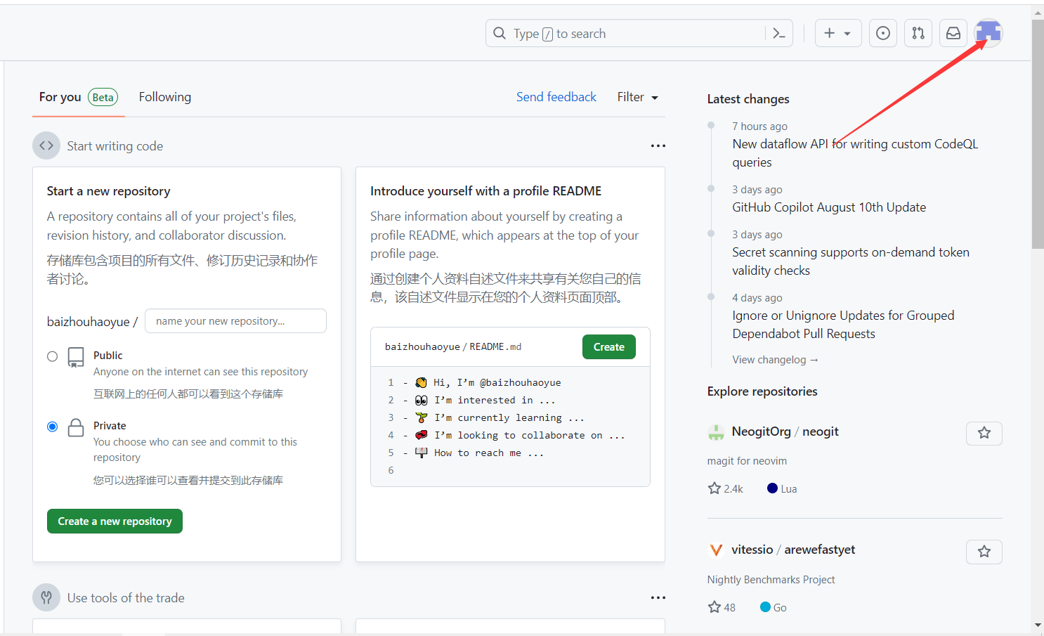Open New dataflow API for CodeQL queries link

pyautogui.click(x=855, y=152)
